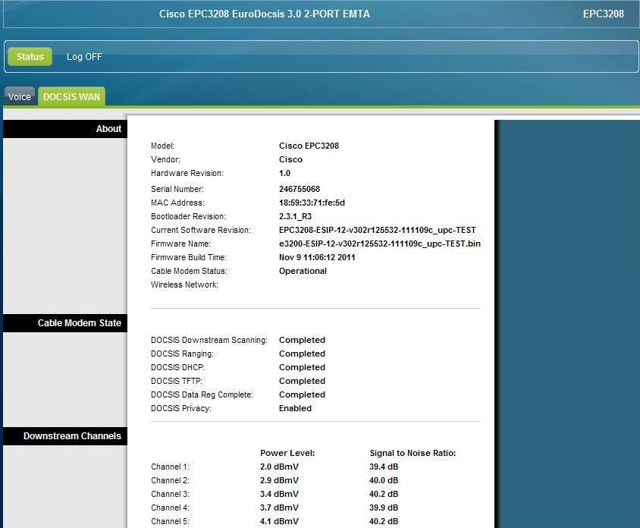Select the Model value Cisco EPC3208
640x528 pixels.
coord(309,146)
